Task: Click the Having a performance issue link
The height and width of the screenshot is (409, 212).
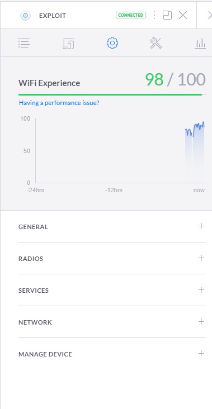Action: point(59,103)
